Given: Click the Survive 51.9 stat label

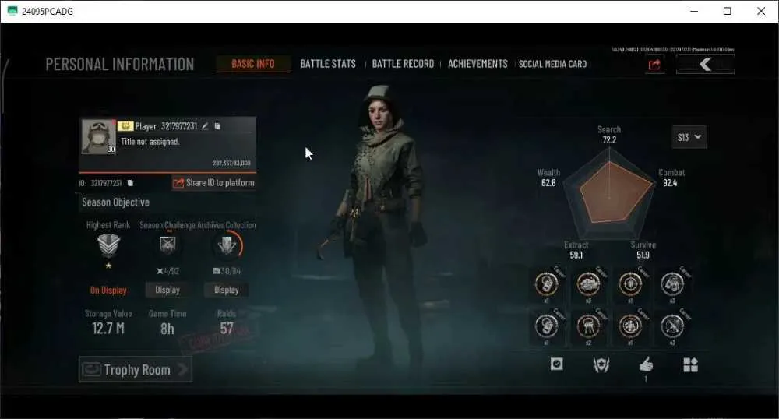Looking at the screenshot, I should pos(643,250).
